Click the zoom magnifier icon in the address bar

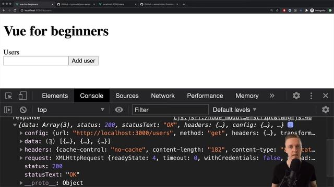[271, 10]
